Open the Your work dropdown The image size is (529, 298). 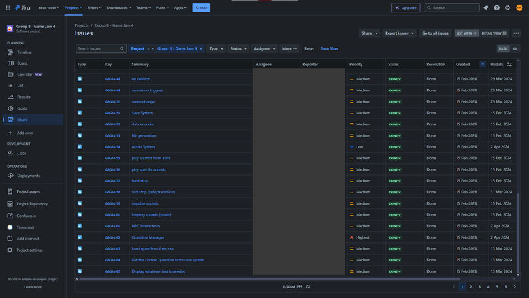48,8
